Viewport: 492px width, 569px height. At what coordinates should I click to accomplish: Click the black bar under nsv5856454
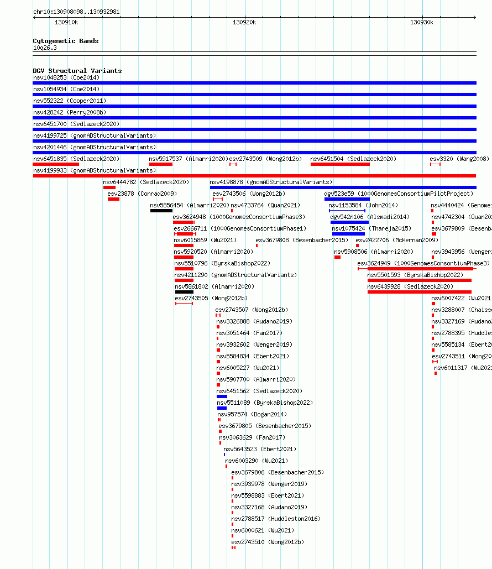(x=161, y=211)
